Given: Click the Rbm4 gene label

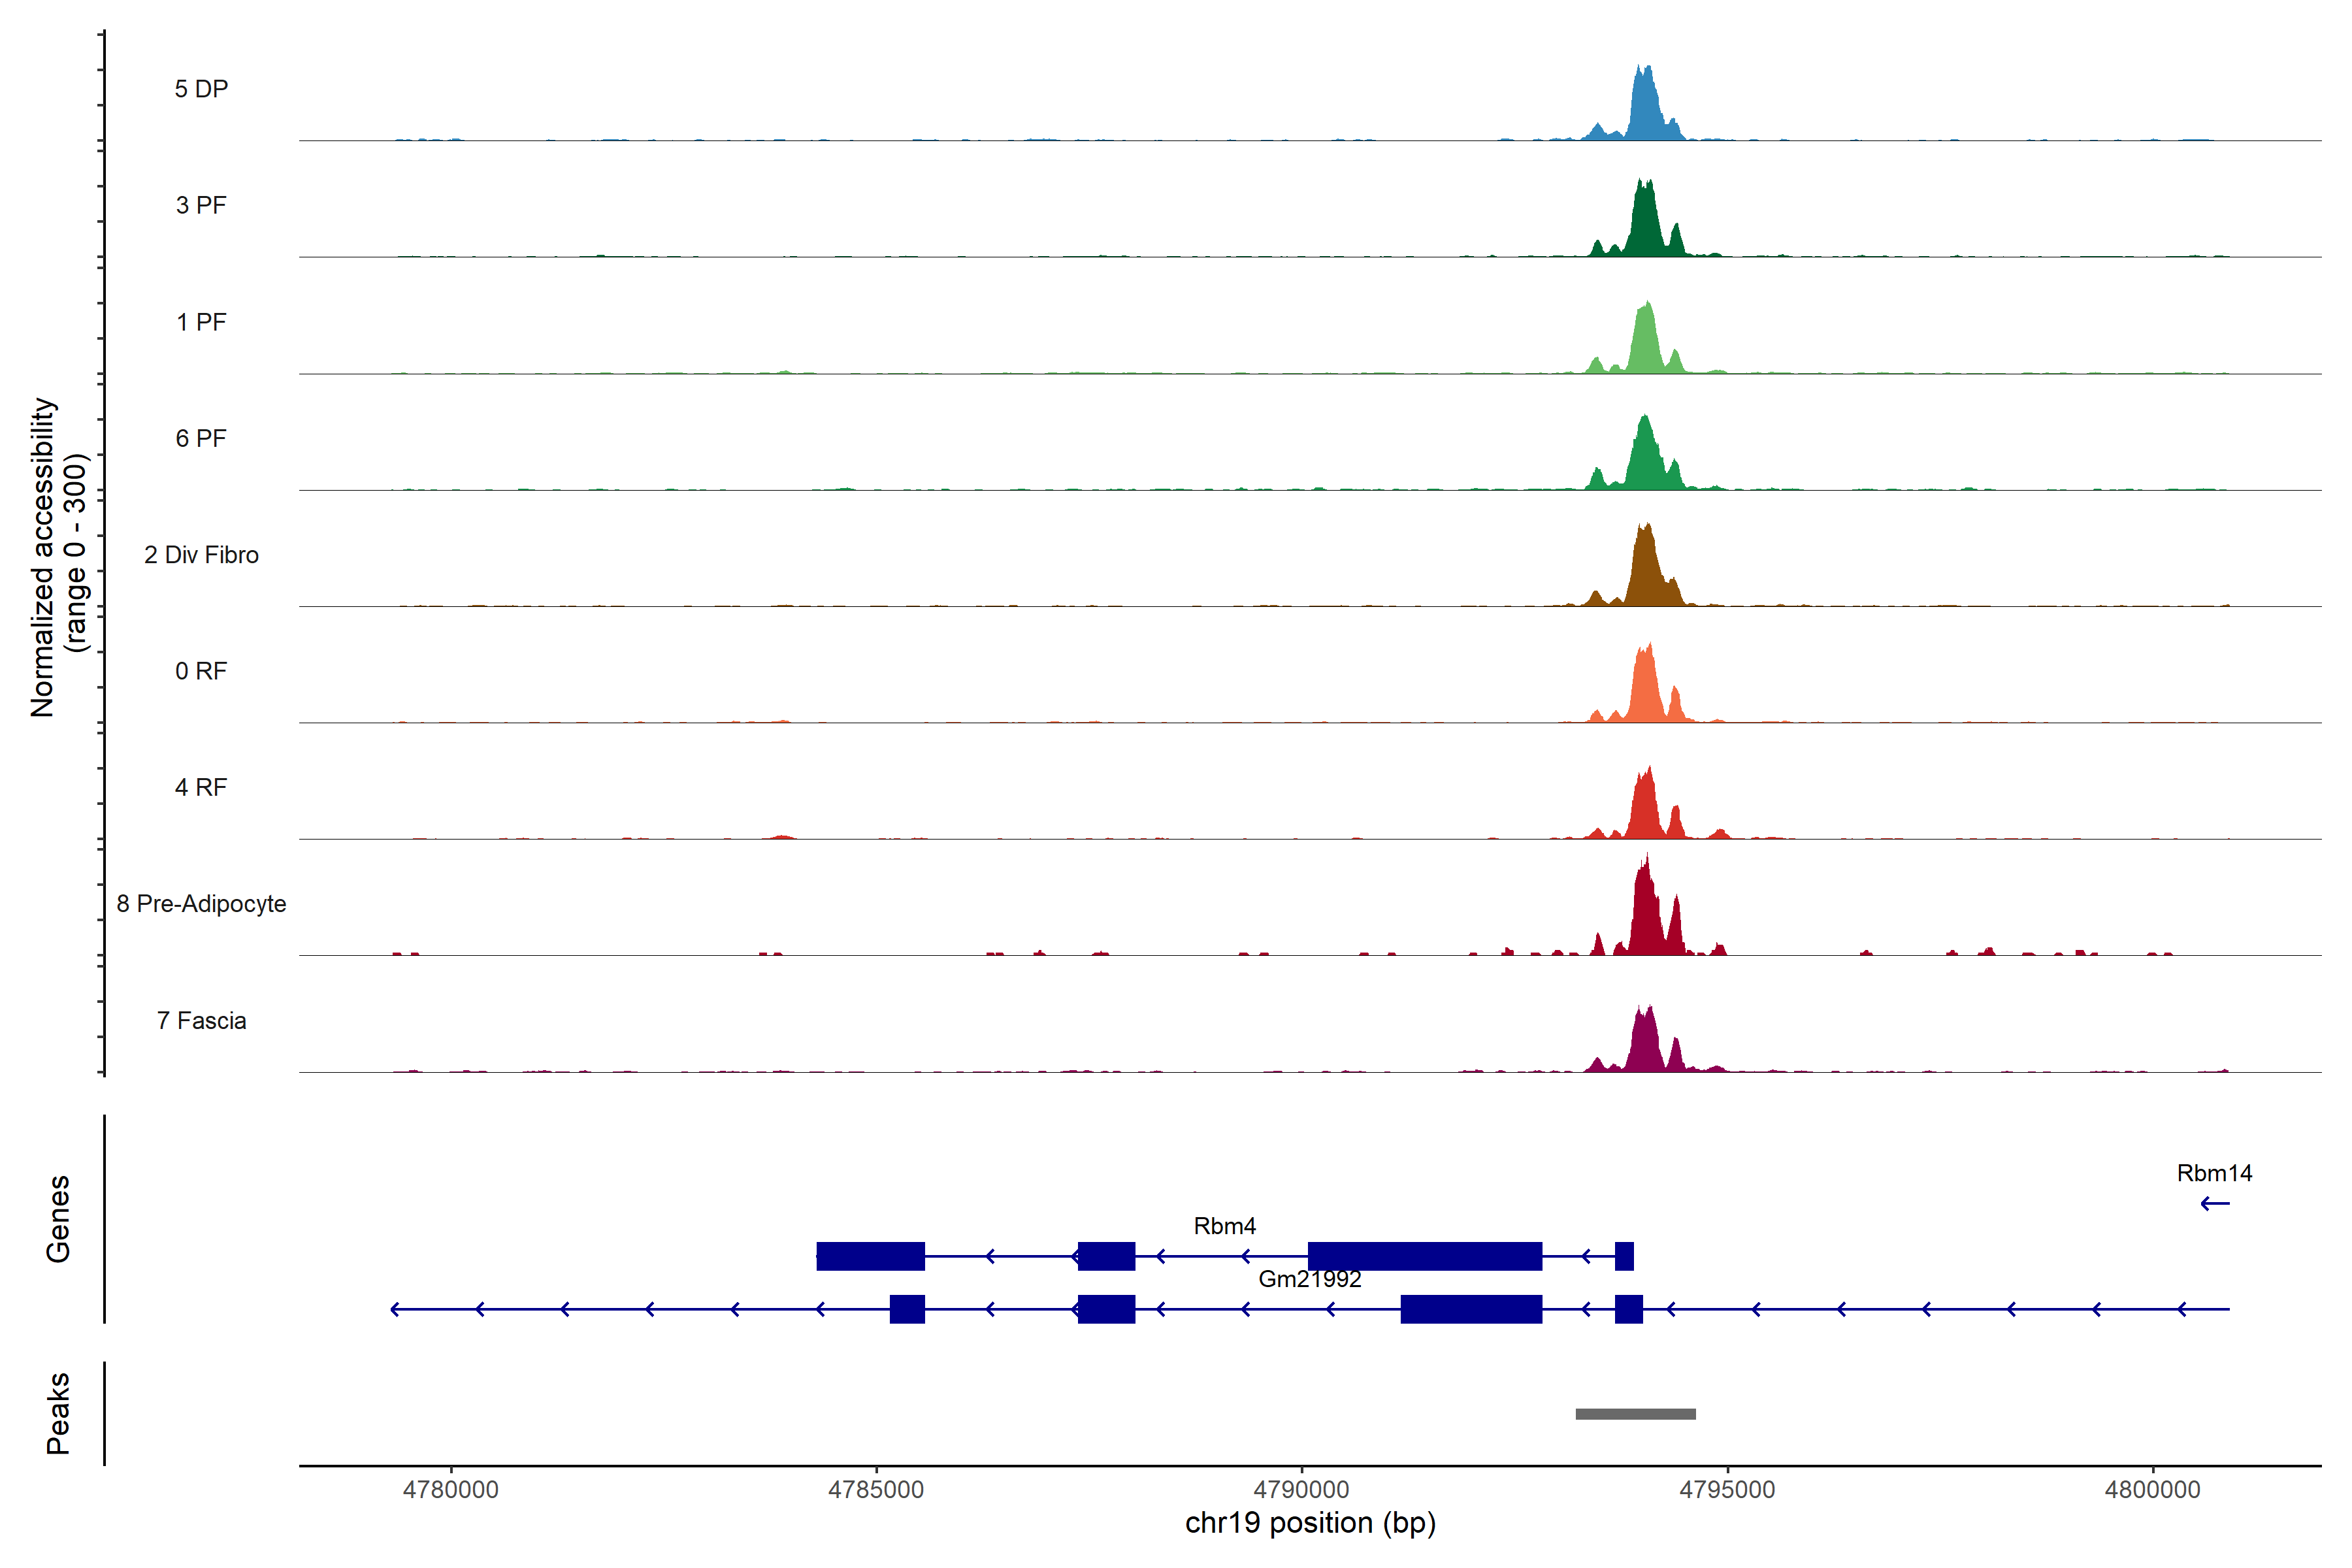Looking at the screenshot, I should pyautogui.click(x=1224, y=1226).
